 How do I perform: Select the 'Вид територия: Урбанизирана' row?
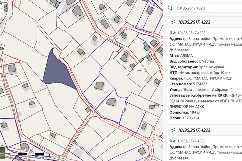click(x=197, y=67)
